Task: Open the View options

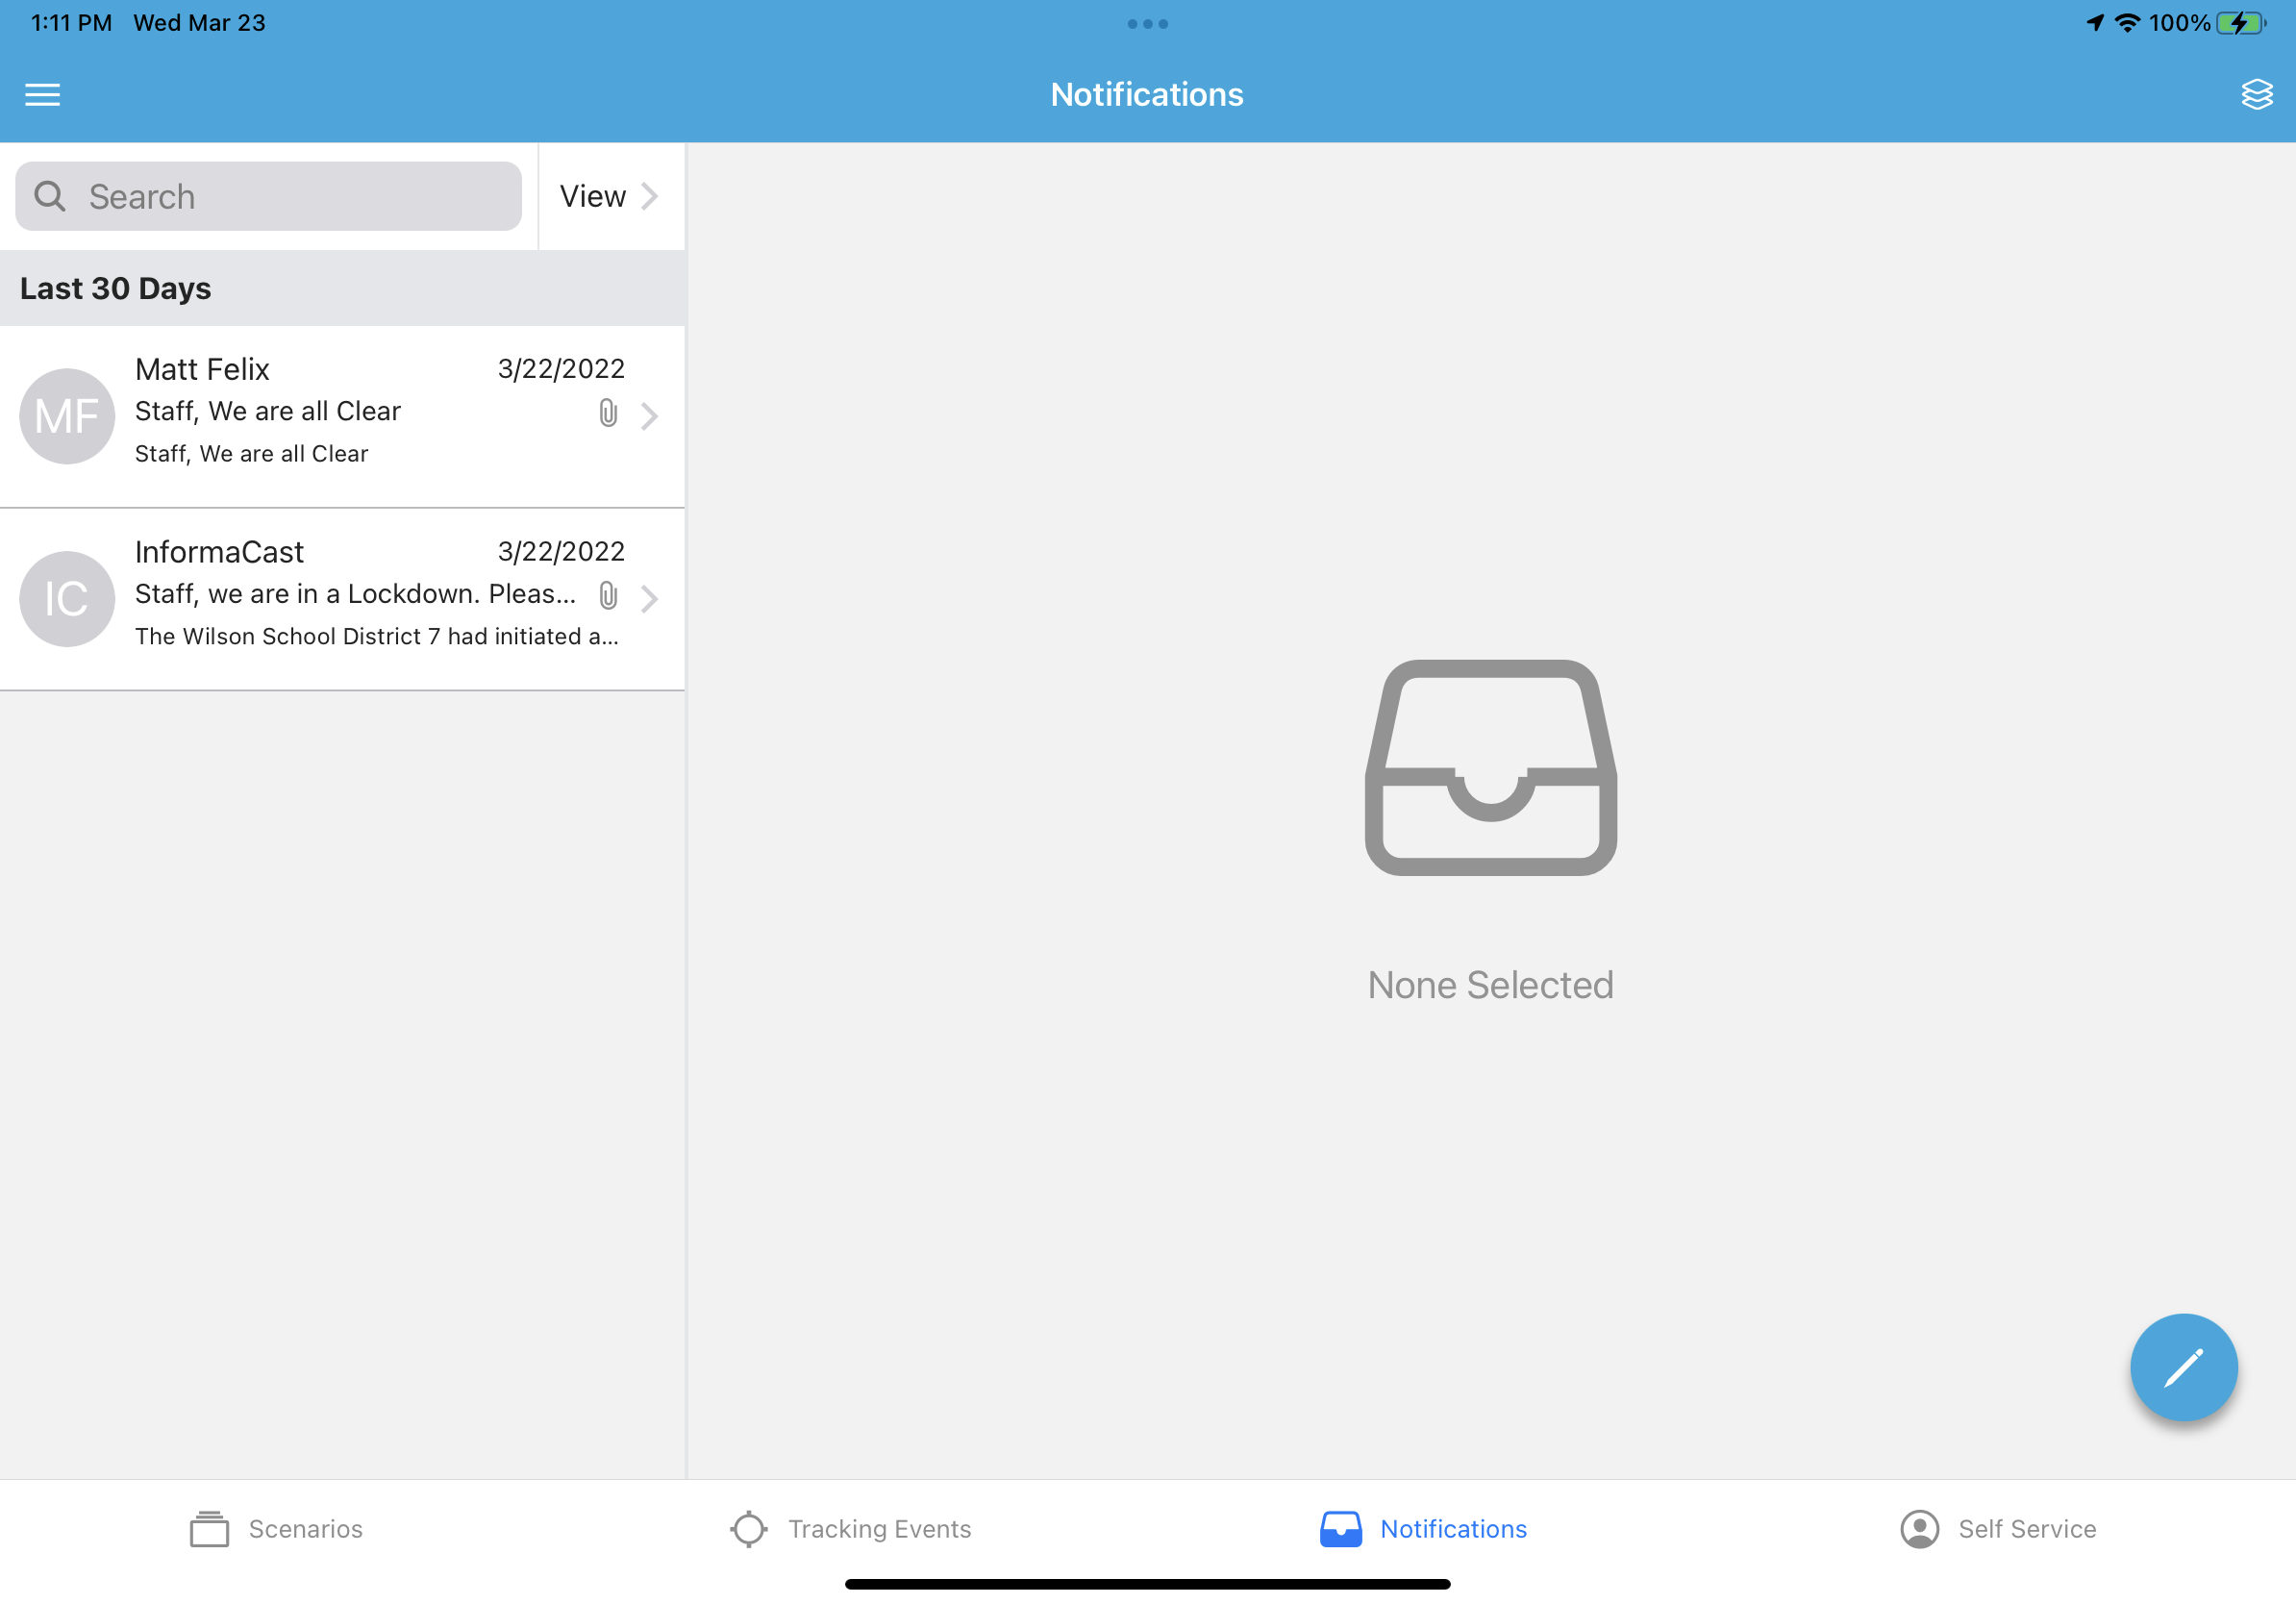Action: 609,196
